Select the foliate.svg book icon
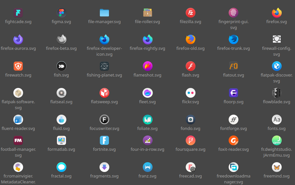Image resolution: width=295 pixels, height=185 pixels. [x=148, y=120]
